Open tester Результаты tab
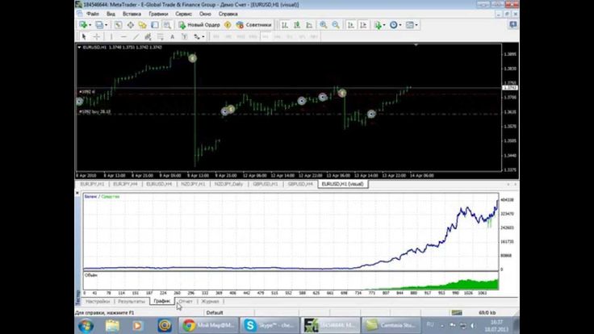The image size is (594, 334). [132, 302]
